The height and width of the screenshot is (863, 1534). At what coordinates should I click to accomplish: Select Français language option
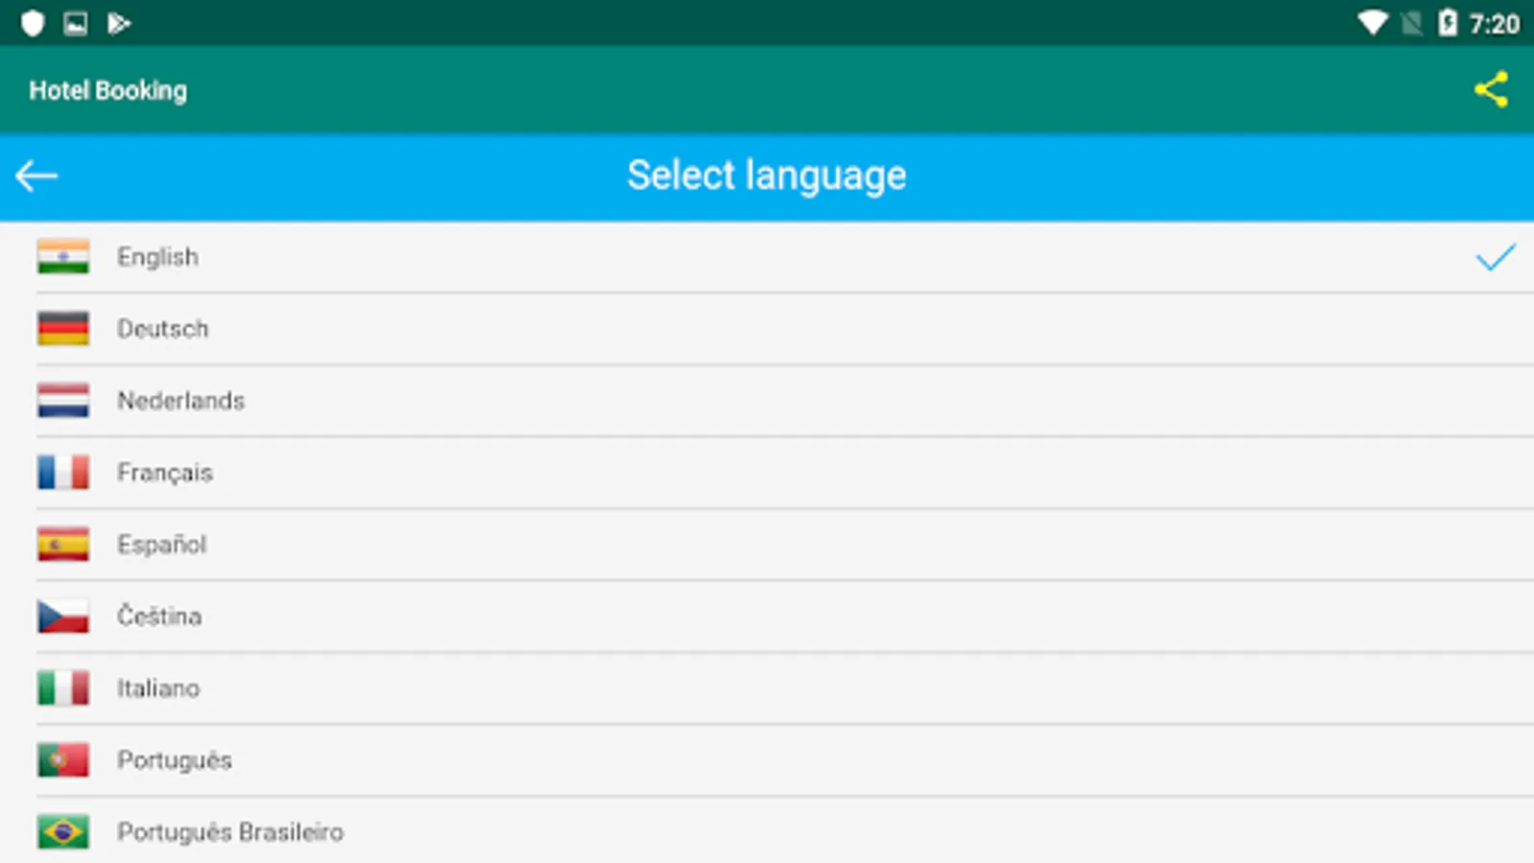coord(165,473)
